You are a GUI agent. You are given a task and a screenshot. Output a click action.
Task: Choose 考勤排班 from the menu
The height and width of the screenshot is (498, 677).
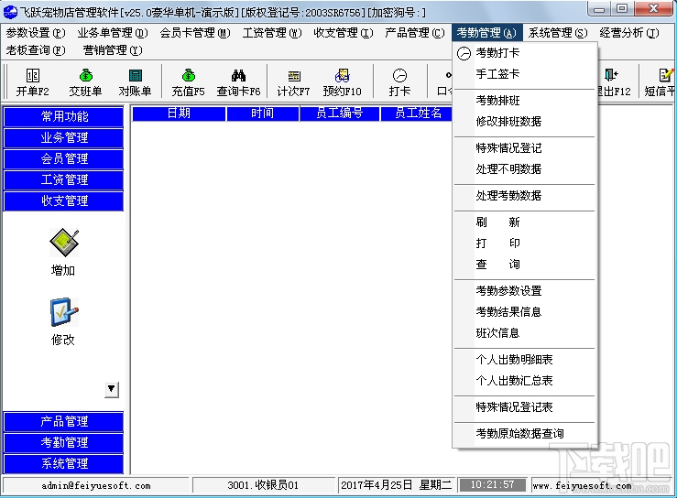click(525, 101)
